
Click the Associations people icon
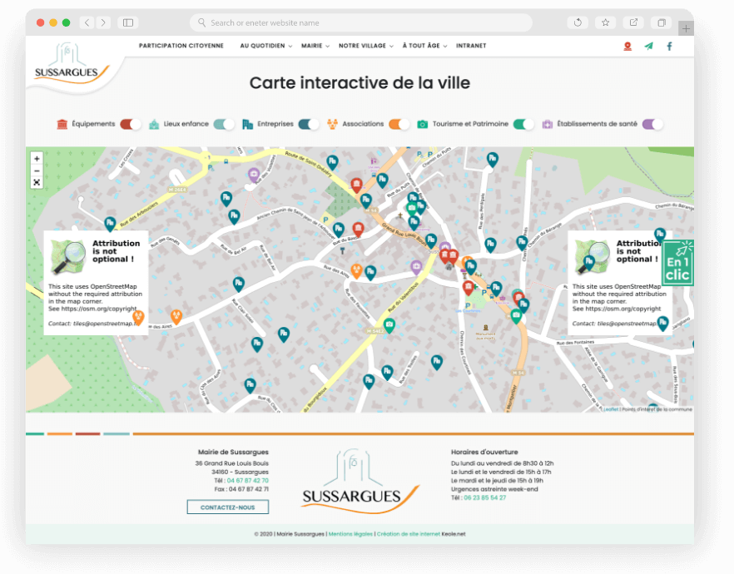pos(332,124)
